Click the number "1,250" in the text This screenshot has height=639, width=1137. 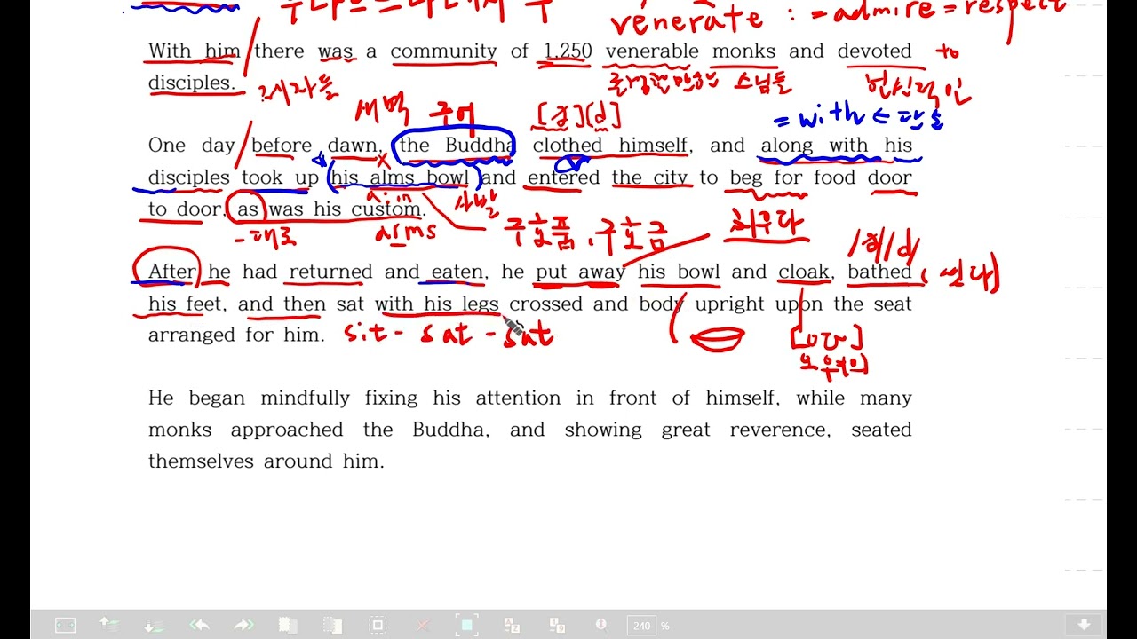[568, 51]
